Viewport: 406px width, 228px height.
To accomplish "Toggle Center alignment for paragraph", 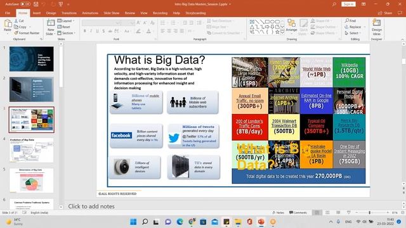I will click(169, 31).
